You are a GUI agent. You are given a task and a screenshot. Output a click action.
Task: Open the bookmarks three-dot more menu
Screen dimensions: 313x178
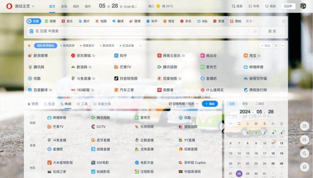click(282, 46)
